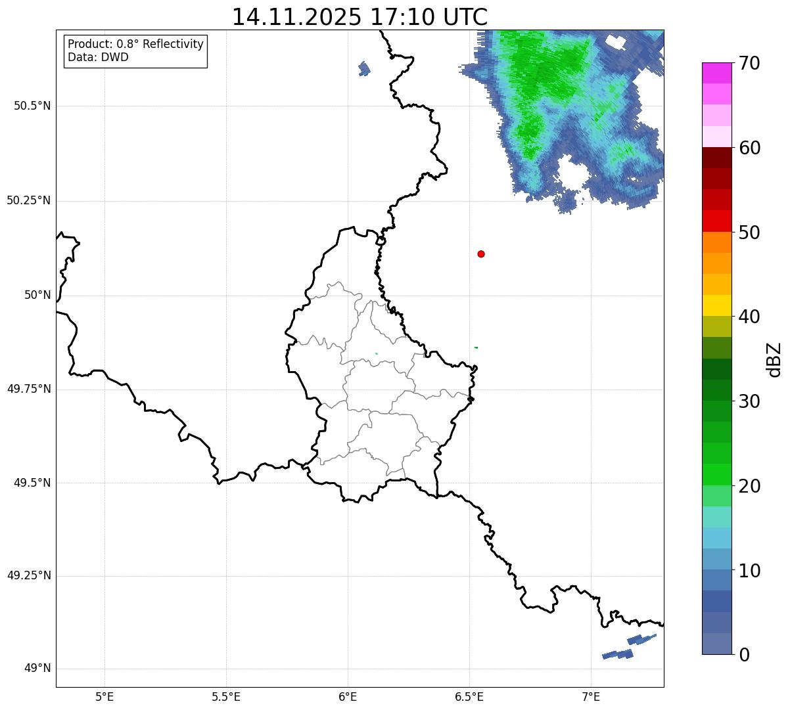Click the longitude label '5°E'
Image resolution: width=790 pixels, height=710 pixels.
[x=105, y=696]
